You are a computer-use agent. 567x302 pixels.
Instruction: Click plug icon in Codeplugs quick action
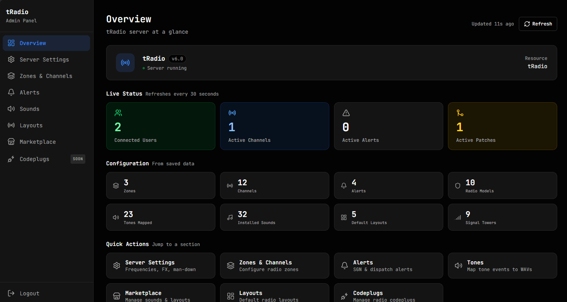click(x=345, y=296)
